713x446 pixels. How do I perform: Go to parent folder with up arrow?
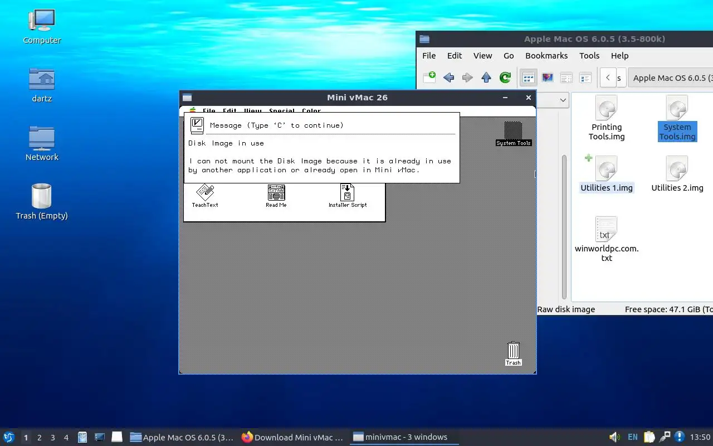(x=486, y=77)
